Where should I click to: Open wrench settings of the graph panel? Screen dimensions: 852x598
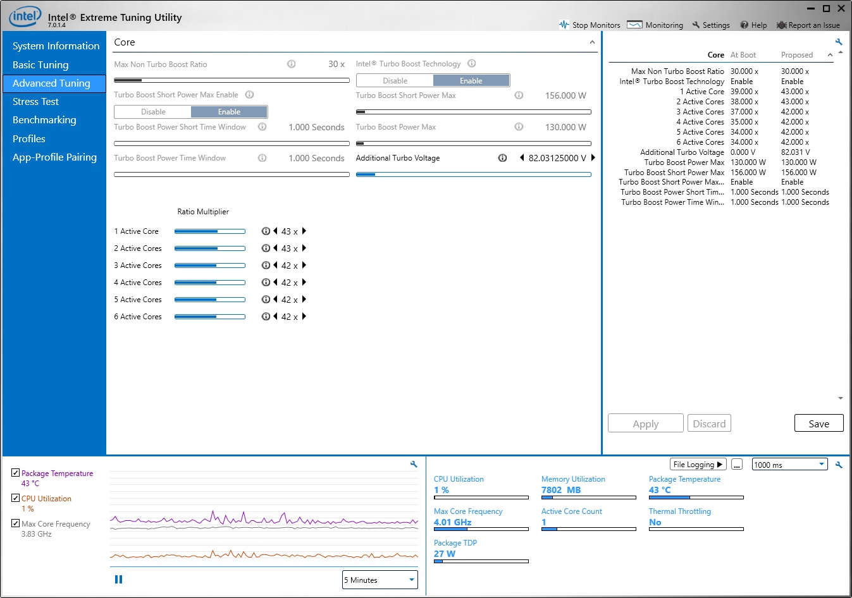pos(414,464)
